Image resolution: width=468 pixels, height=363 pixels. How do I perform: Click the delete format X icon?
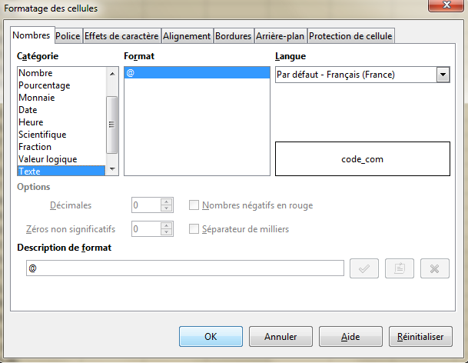(x=435, y=268)
